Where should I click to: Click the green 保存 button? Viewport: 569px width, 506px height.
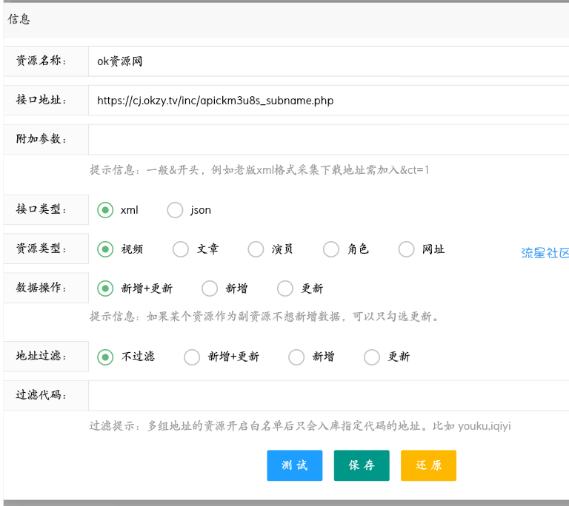click(362, 465)
